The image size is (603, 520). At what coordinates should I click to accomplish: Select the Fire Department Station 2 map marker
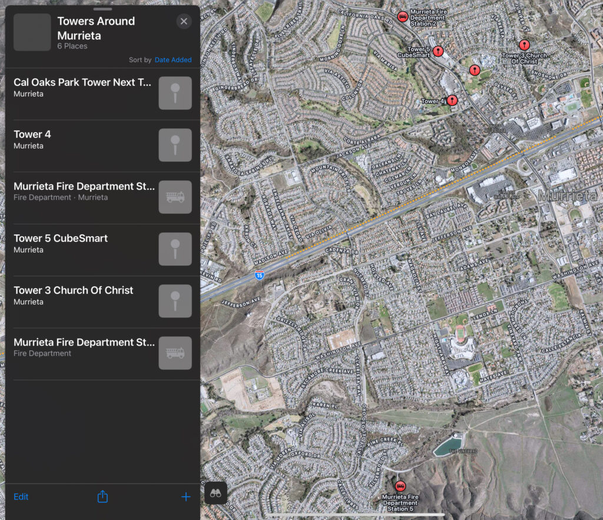coord(403,16)
